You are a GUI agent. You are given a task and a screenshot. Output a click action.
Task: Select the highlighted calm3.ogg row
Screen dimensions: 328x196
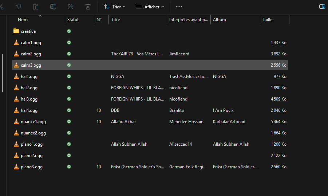(31, 65)
